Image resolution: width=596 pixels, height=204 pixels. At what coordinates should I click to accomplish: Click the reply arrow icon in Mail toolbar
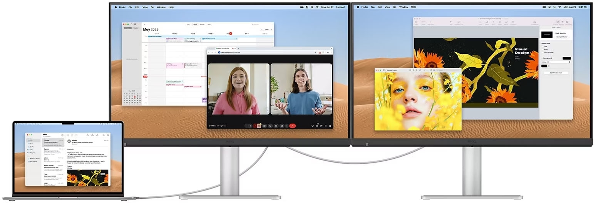[x=88, y=135]
